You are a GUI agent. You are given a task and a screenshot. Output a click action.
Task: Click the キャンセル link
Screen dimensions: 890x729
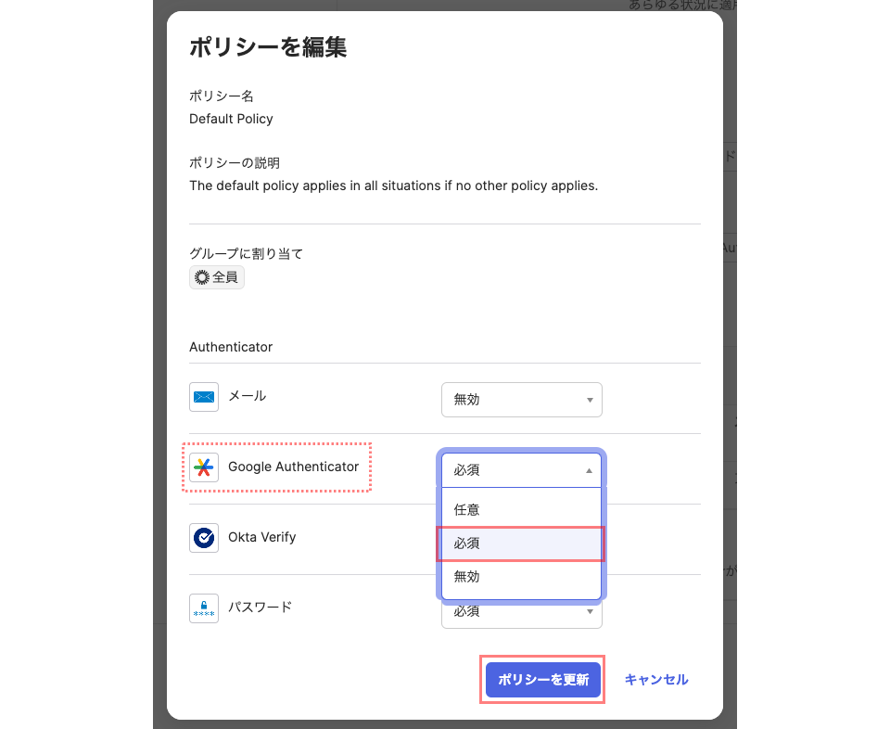coord(655,679)
